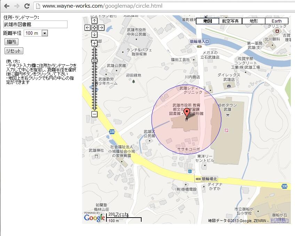Click the ササキコーポ label
Viewport: 295px width, 236px height.
pyautogui.click(x=189, y=149)
